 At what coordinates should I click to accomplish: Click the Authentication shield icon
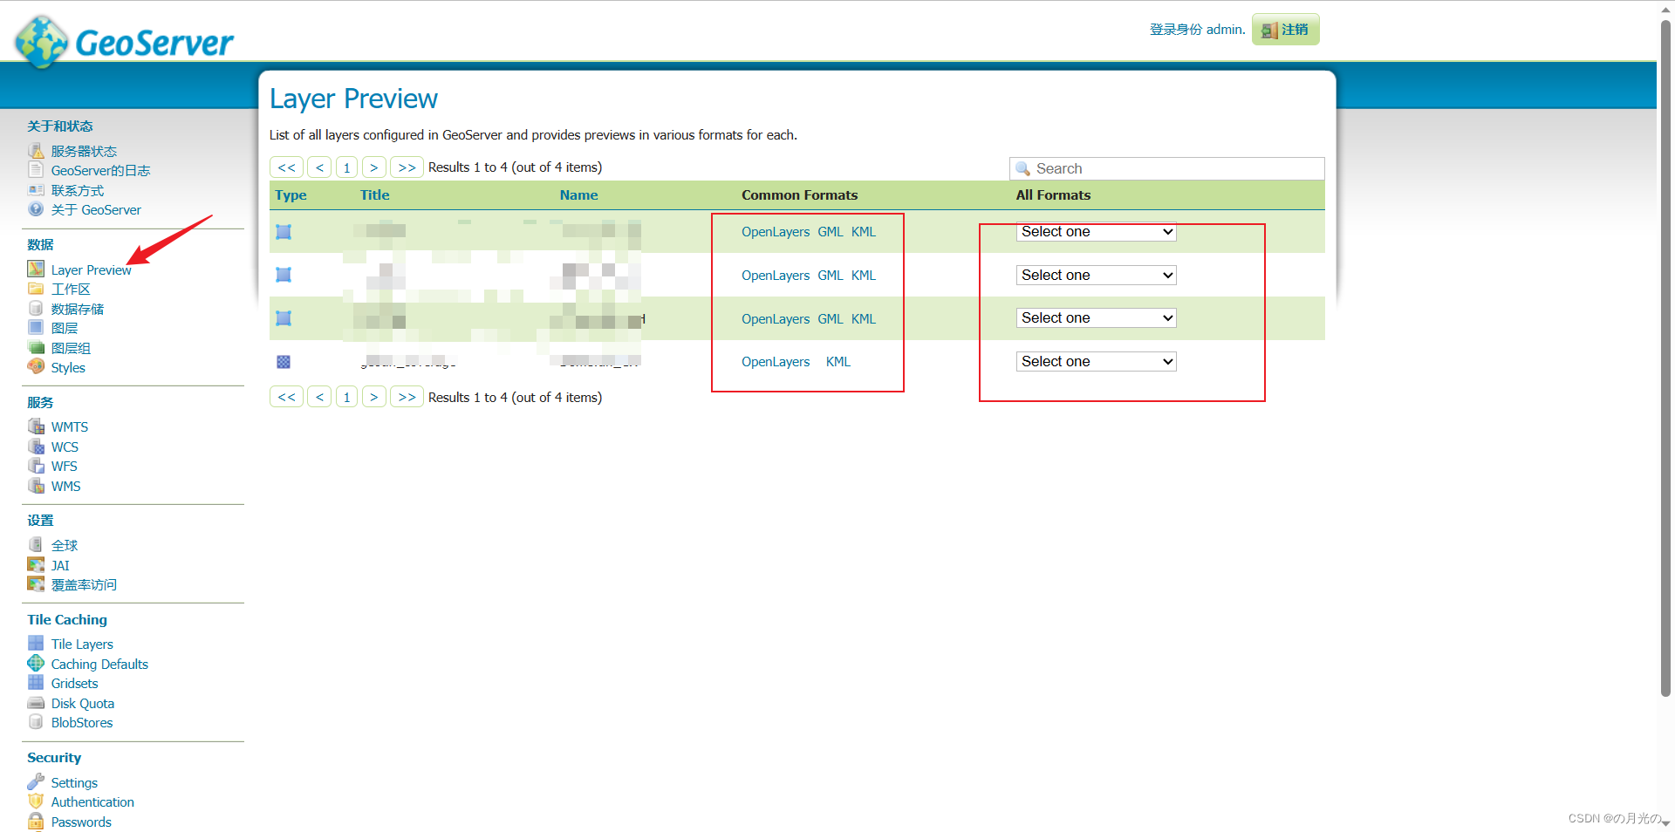[36, 801]
